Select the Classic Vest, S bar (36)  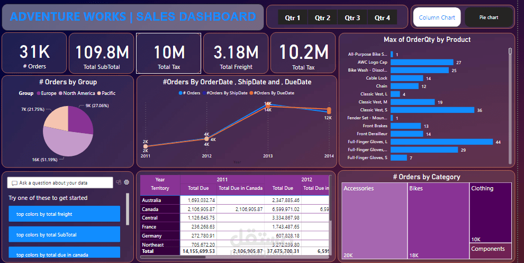tap(432, 110)
